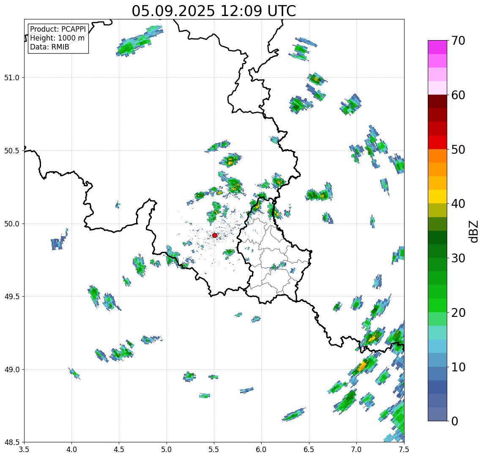Click latitude axis label 50.0
Image resolution: width=484 pixels, height=458 pixels.
(x=12, y=224)
